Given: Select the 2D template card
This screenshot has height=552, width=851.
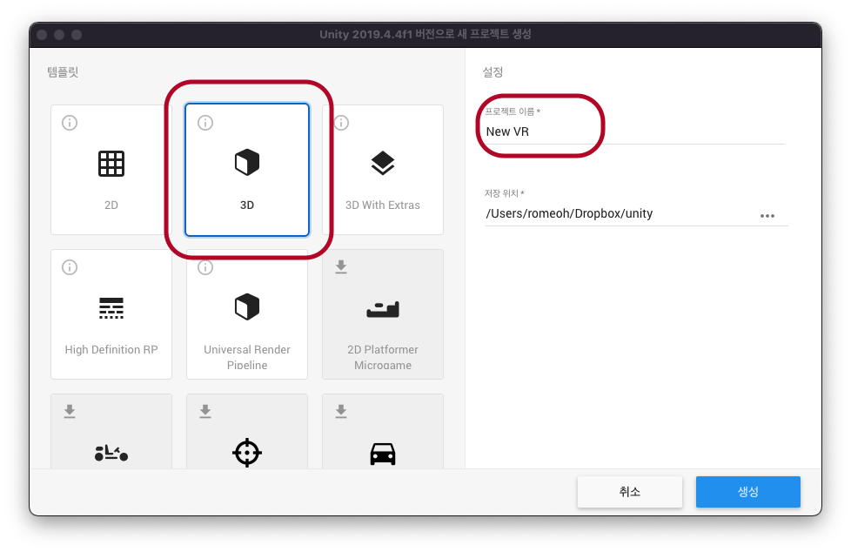Looking at the screenshot, I should click(111, 170).
